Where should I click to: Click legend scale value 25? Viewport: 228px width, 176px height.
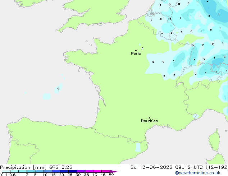pos(70,175)
